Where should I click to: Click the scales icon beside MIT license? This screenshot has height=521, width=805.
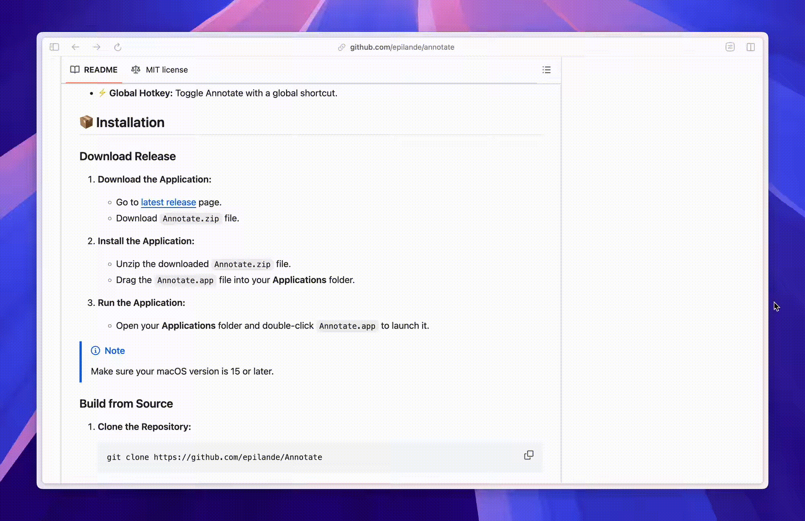click(x=136, y=70)
